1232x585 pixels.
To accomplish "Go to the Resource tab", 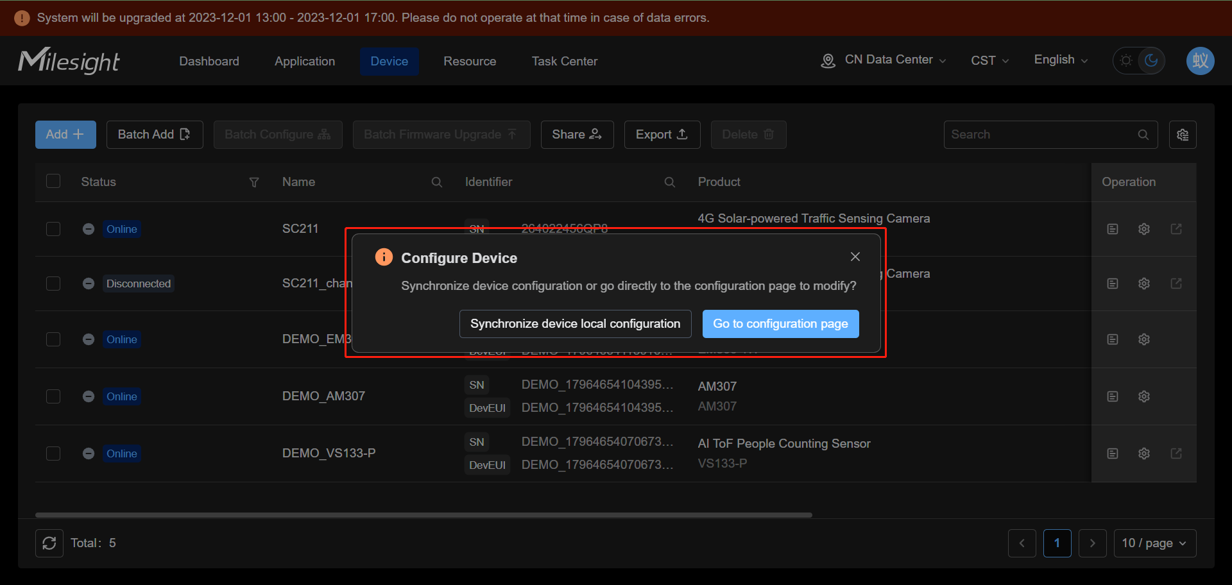I will (x=470, y=61).
